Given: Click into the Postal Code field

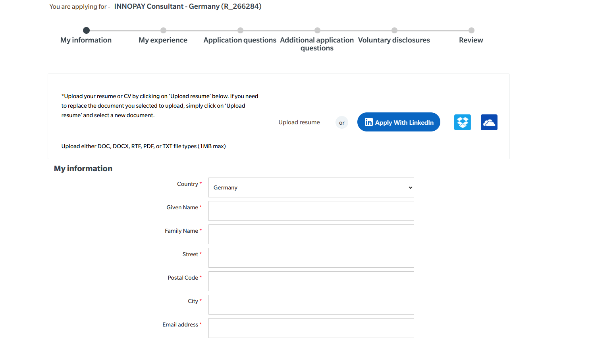Looking at the screenshot, I should [311, 281].
